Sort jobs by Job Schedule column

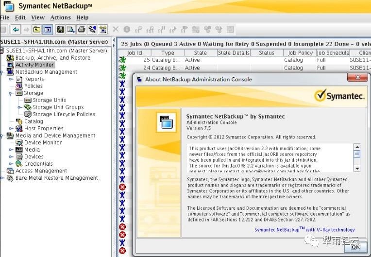333,53
